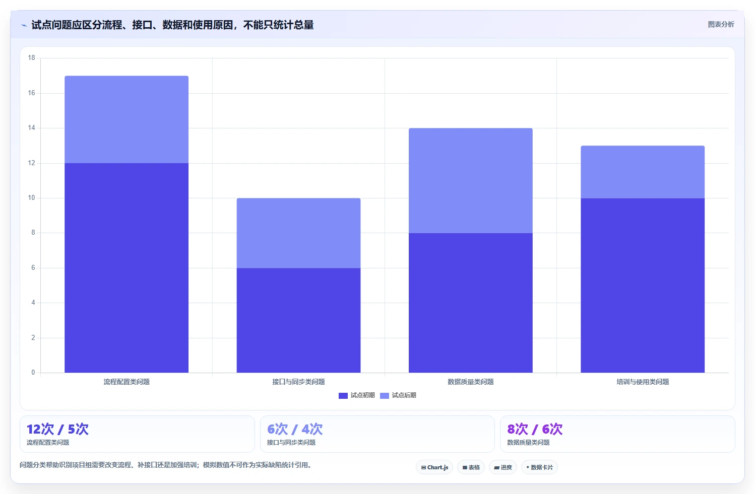Viewport: 755px width, 494px height.
Task: Toggle the 试点初期 legend item
Action: pos(357,395)
